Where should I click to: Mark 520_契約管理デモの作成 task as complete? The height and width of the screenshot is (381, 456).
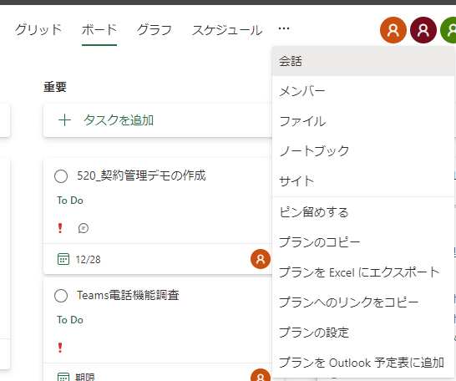(61, 176)
